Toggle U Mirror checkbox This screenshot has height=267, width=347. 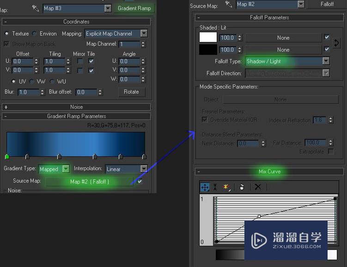coord(80,61)
